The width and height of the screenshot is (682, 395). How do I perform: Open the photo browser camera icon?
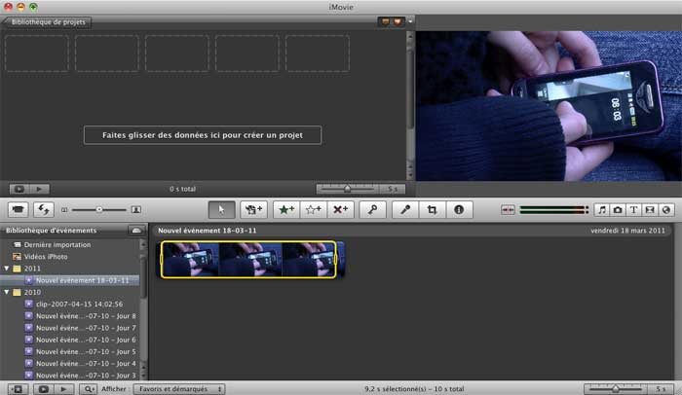point(618,210)
